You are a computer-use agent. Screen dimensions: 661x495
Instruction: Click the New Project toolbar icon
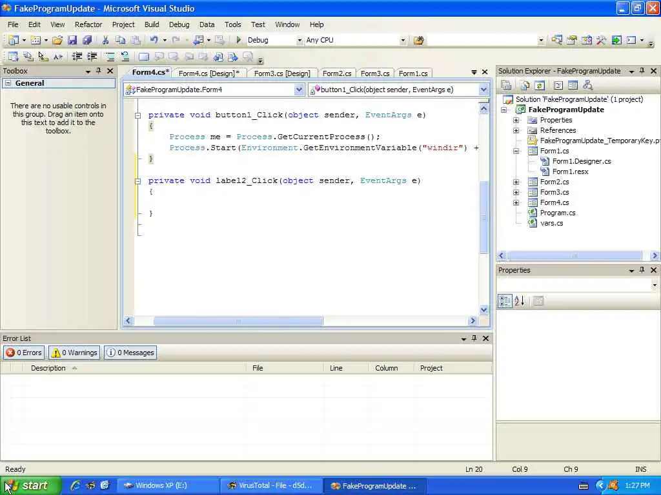click(14, 41)
